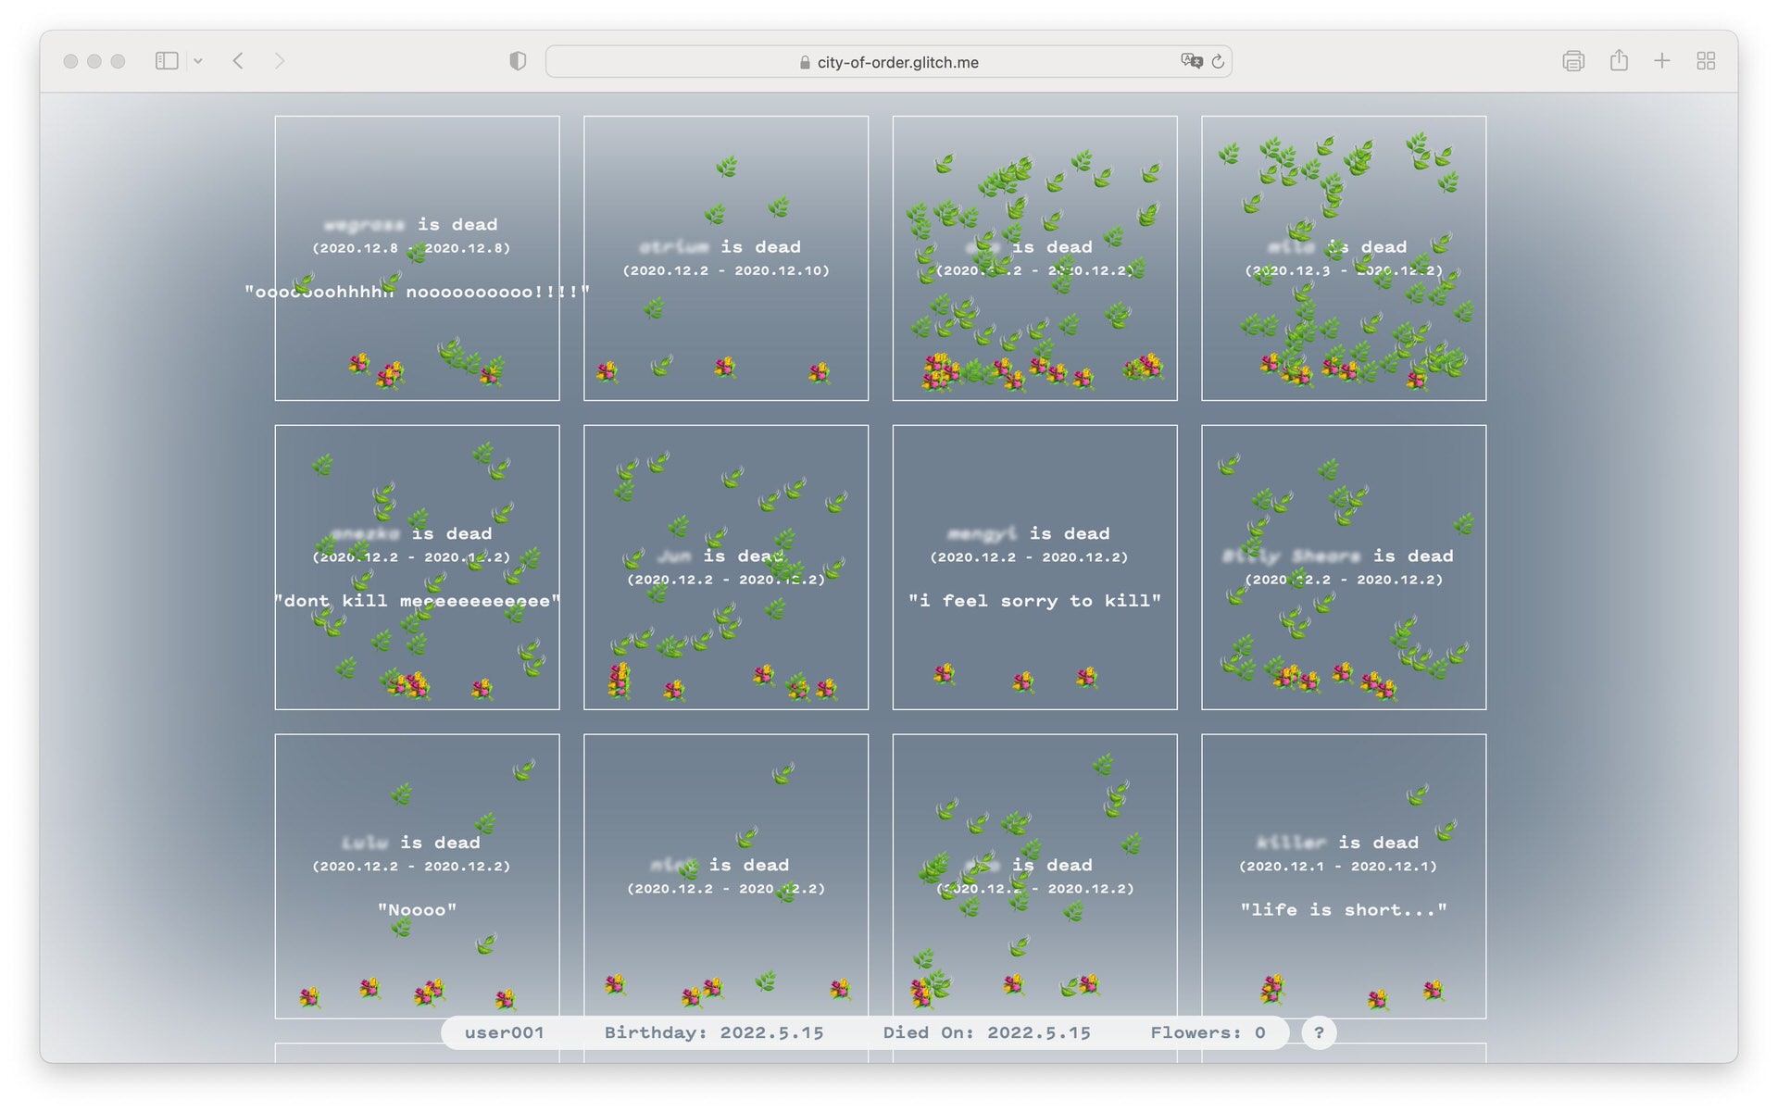Click the question mark help button
Viewport: 1778px width, 1112px height.
click(x=1319, y=1032)
